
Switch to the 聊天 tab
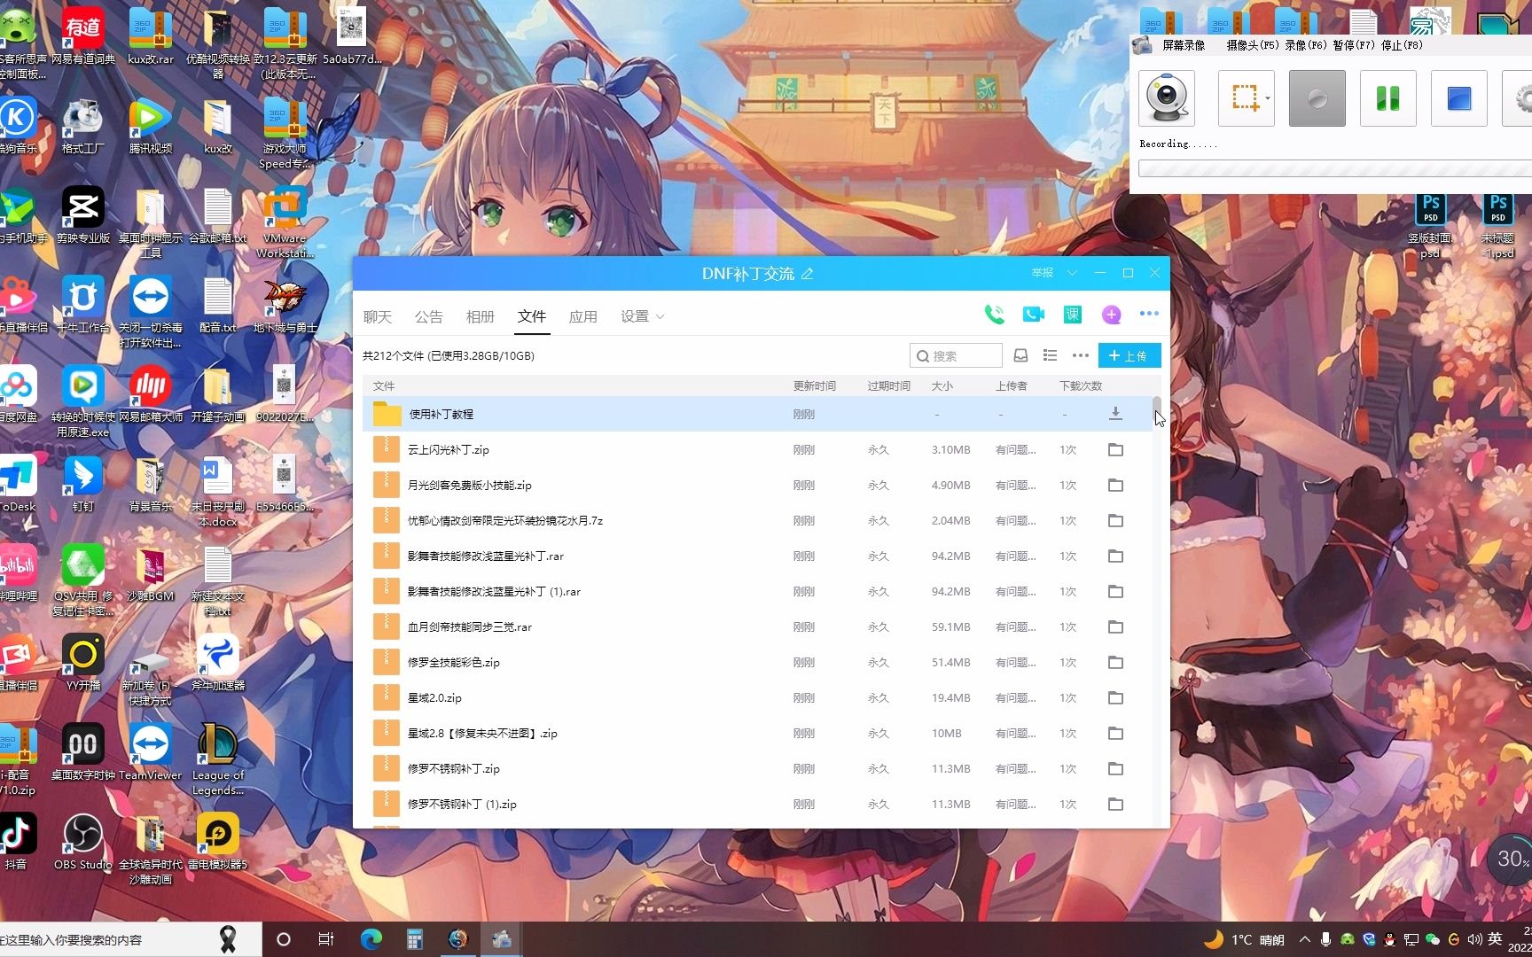click(378, 316)
